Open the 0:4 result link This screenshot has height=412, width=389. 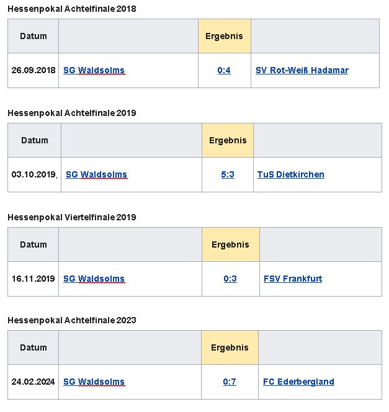point(224,70)
